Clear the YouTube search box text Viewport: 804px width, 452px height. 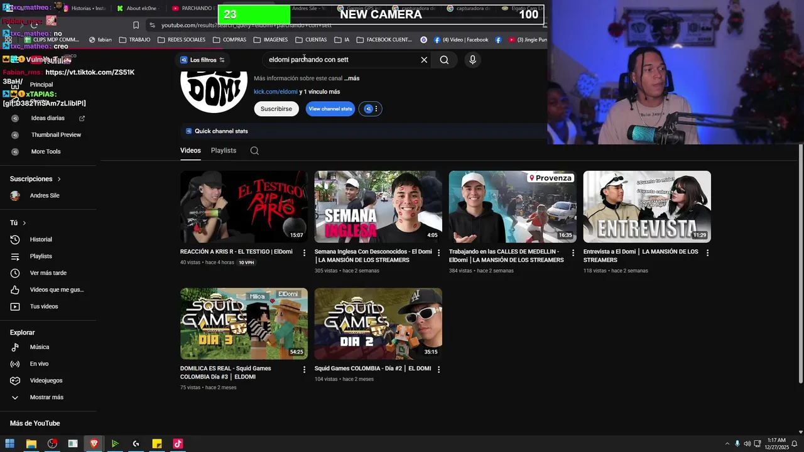(x=424, y=60)
